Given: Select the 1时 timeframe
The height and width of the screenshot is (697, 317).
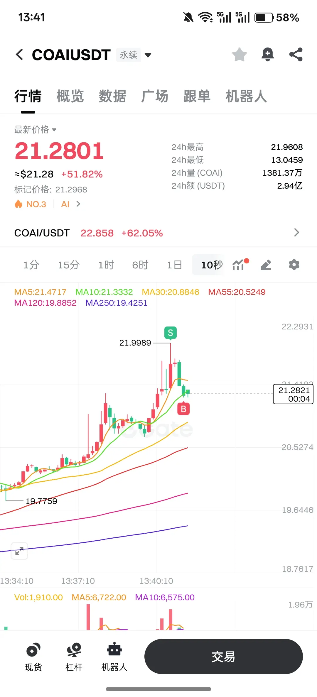Looking at the screenshot, I should click(x=106, y=265).
